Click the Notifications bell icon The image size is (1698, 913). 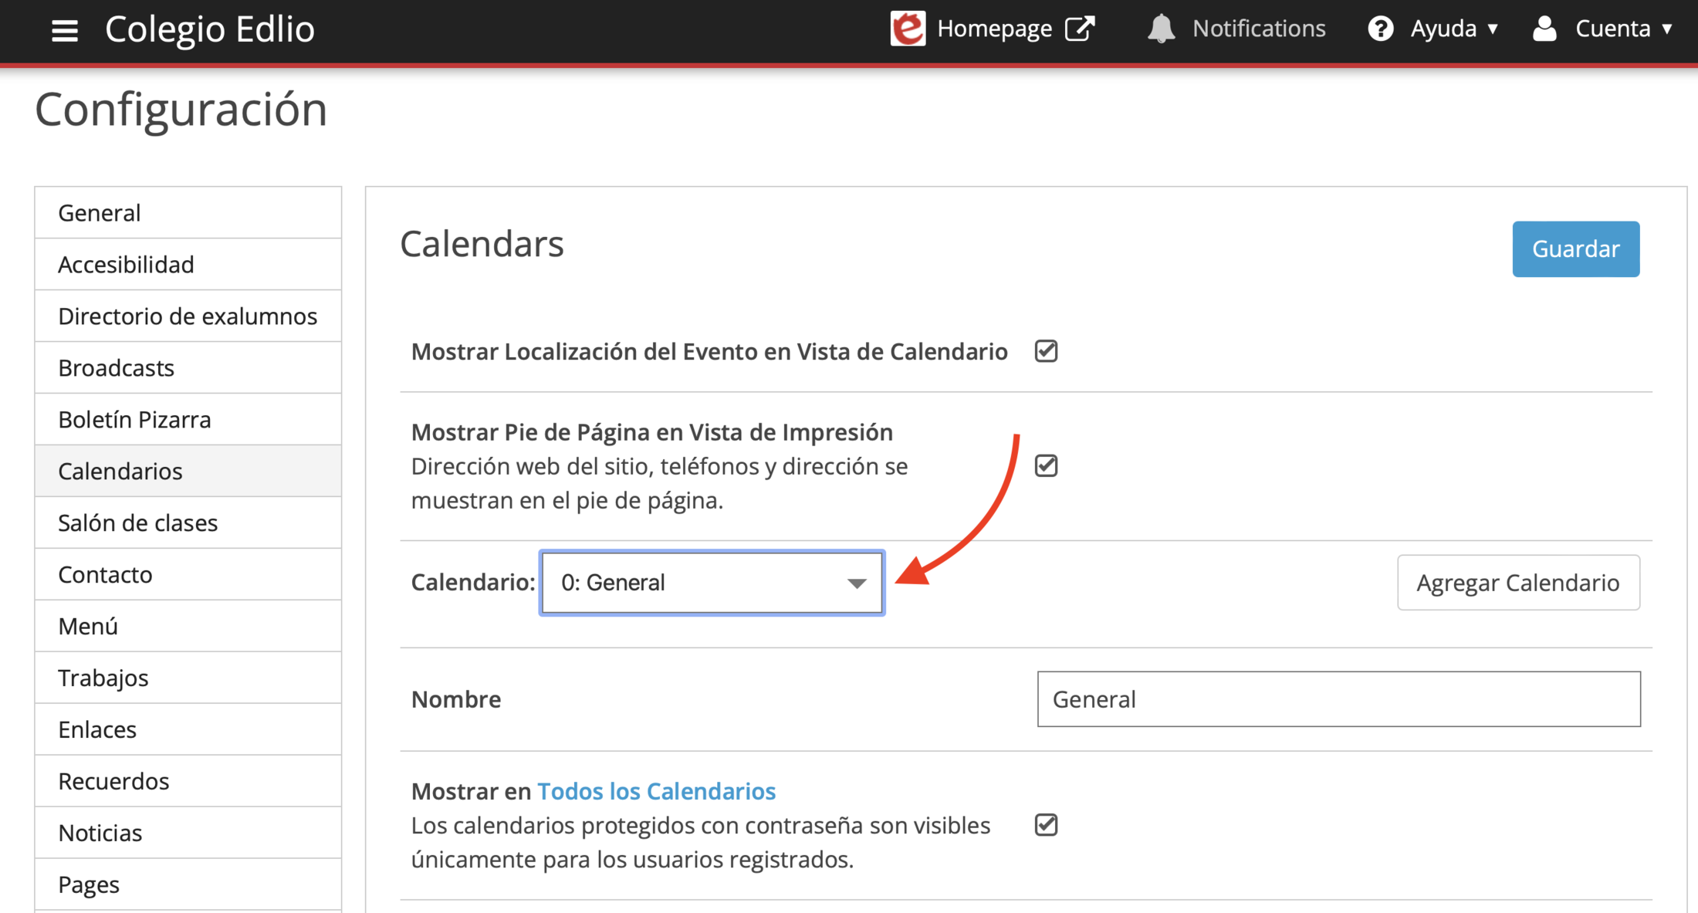[1161, 29]
